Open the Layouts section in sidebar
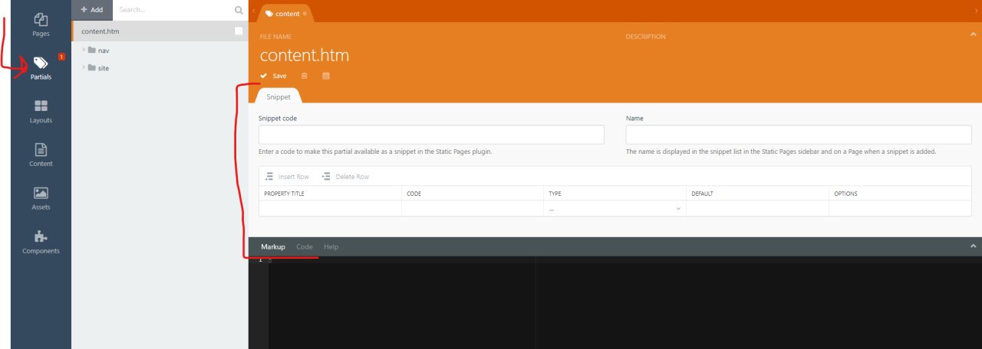This screenshot has width=982, height=349. (41, 111)
